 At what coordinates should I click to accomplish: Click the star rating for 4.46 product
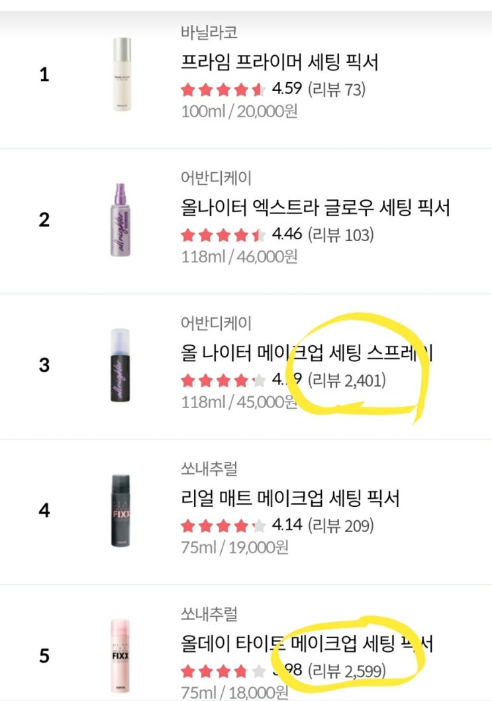(x=223, y=235)
